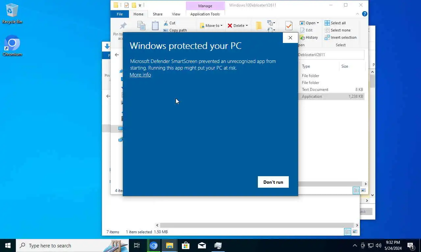Open the Mail taskbar icon

(202, 245)
